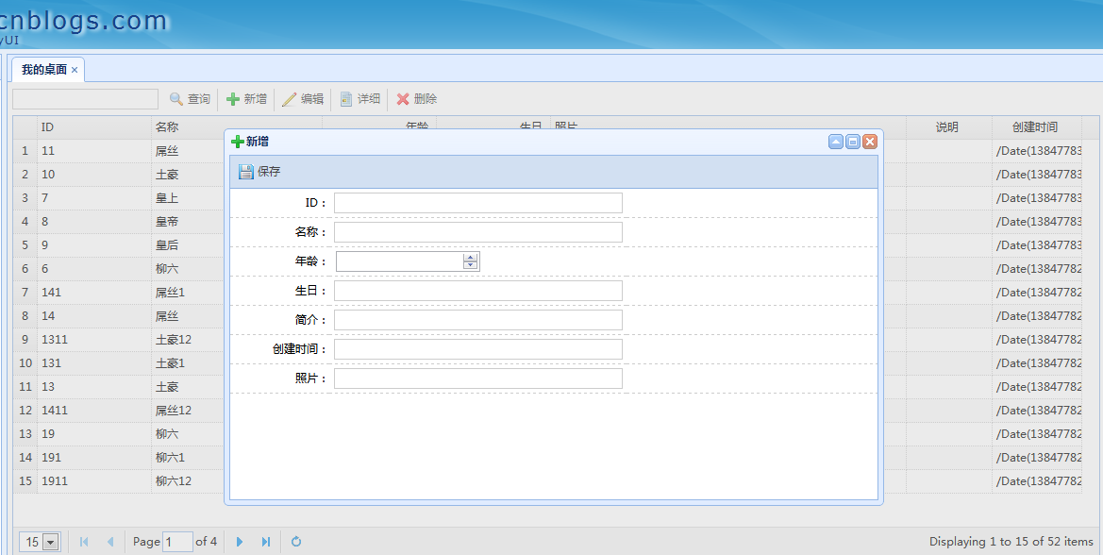Go to next page using the arrow icon
This screenshot has height=555, width=1103.
(240, 542)
